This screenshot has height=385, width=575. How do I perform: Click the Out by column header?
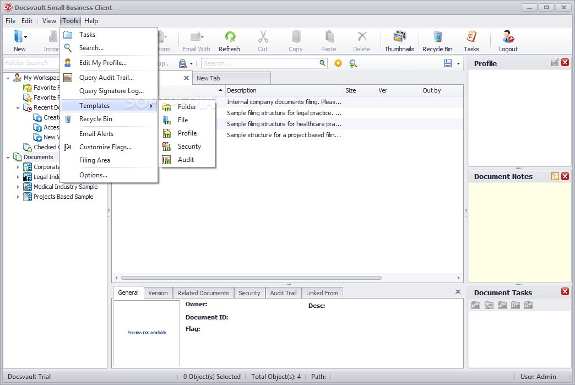click(442, 90)
